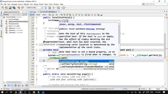Click the Stop Macro Recording icon

95,15
